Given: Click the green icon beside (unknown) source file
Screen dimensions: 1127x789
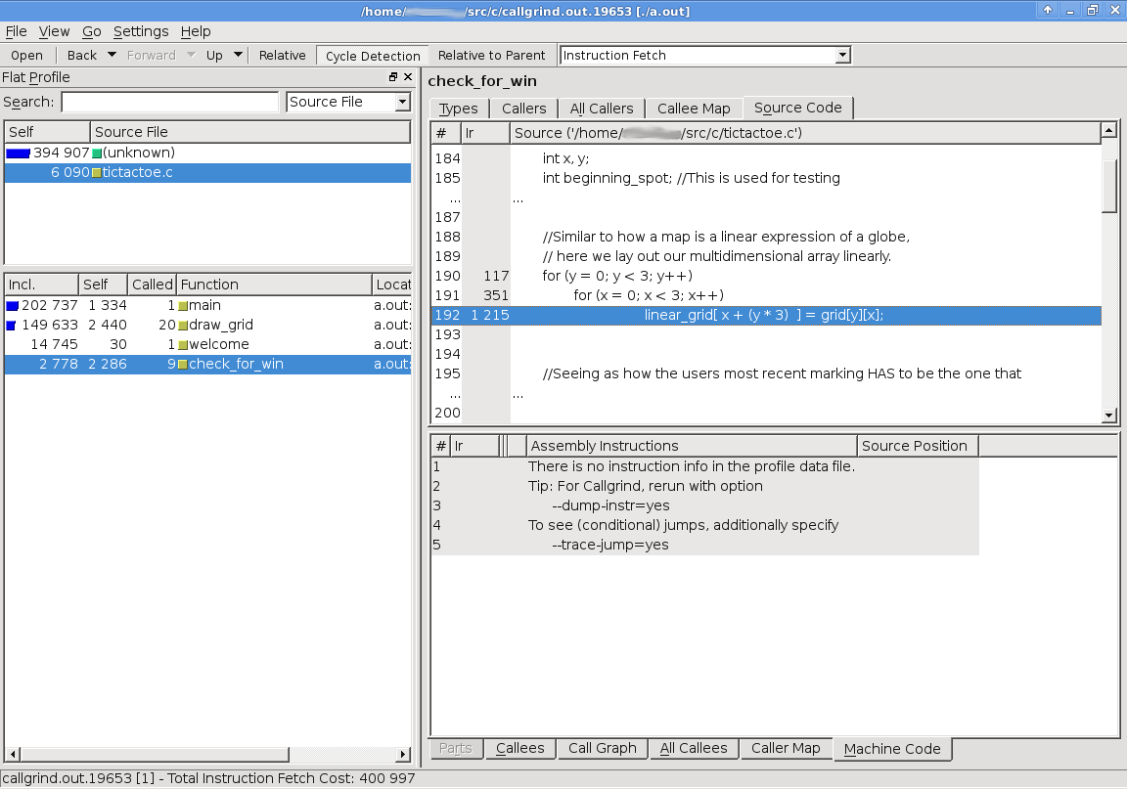Looking at the screenshot, I should point(97,153).
